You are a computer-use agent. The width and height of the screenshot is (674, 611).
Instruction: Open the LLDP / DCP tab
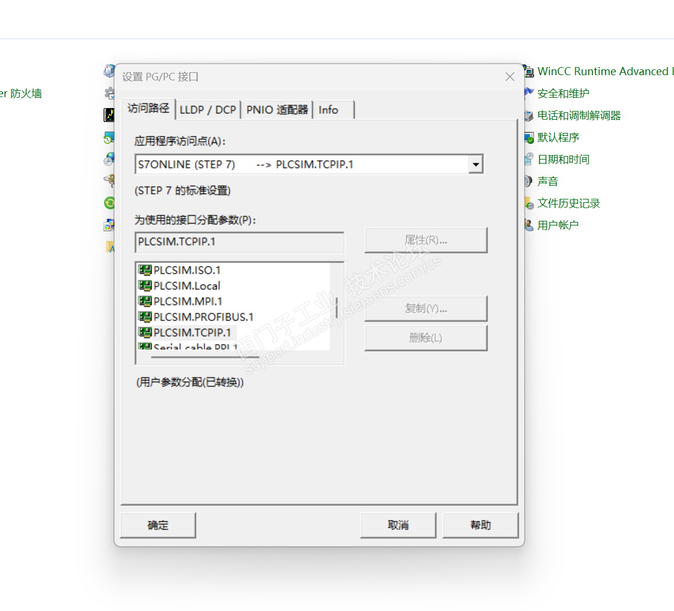tap(208, 110)
